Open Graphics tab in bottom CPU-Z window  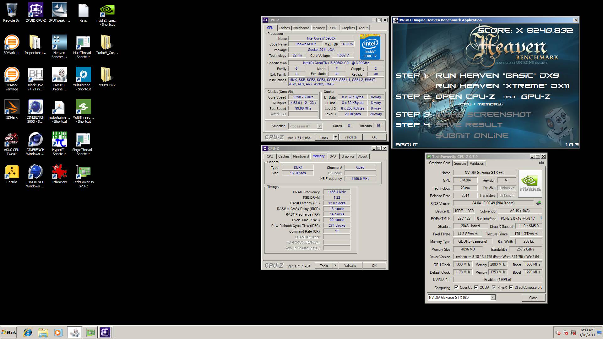(x=348, y=156)
